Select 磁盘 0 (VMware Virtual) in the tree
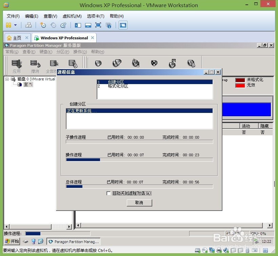Image resolution: width=278 pixels, height=256 pixels. pos(36,79)
